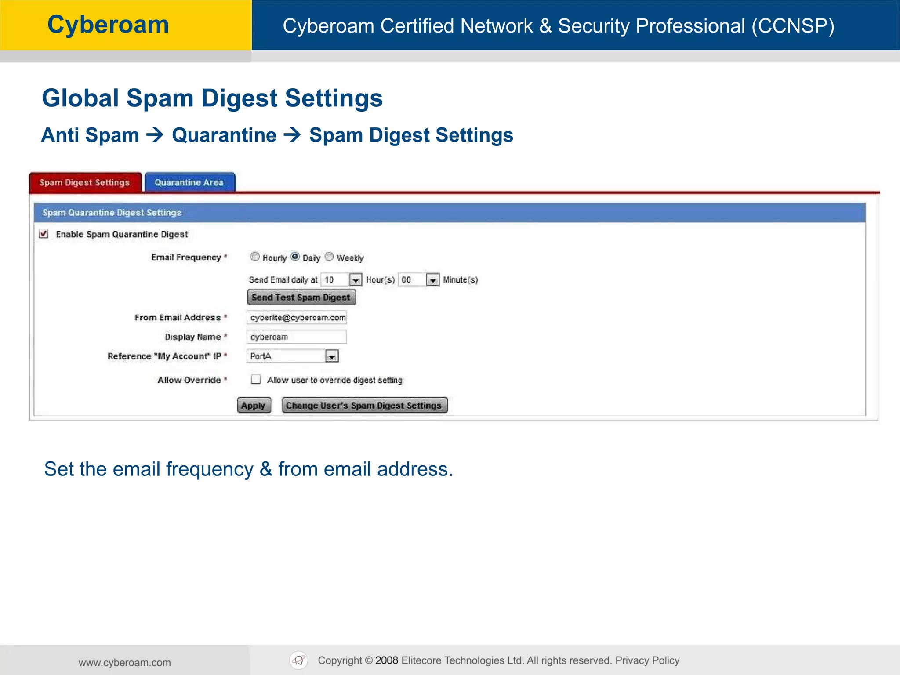Screen dimensions: 900x675
Task: Switch to the Quarantine Area tab
Action: click(190, 182)
